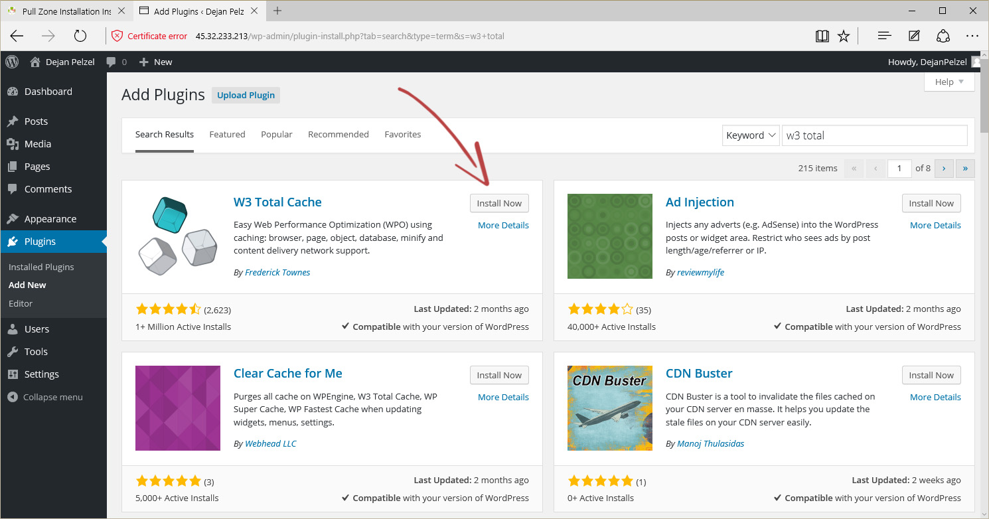This screenshot has height=519, width=989.
Task: Reload the page with the refresh icon
Action: pyautogui.click(x=80, y=36)
